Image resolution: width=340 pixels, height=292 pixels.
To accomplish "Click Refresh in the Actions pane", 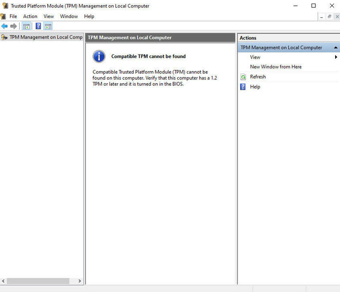I will (258, 77).
